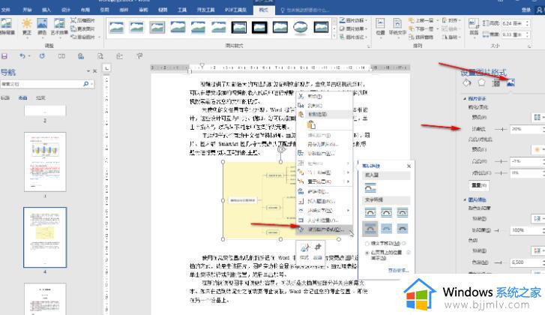Click Change Picture (更改图片)
Viewport: 545px width, 315px height.
pyautogui.click(x=82, y=28)
